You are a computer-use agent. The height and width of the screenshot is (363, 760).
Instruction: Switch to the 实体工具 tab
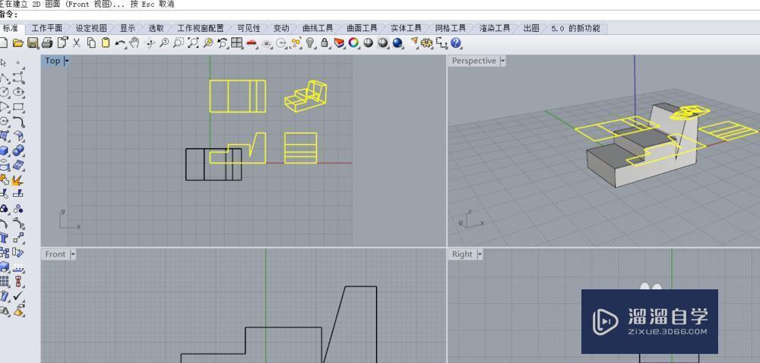406,29
